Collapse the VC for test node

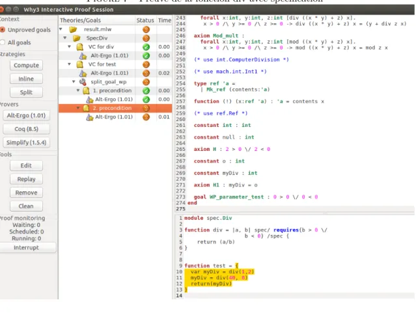69,64
